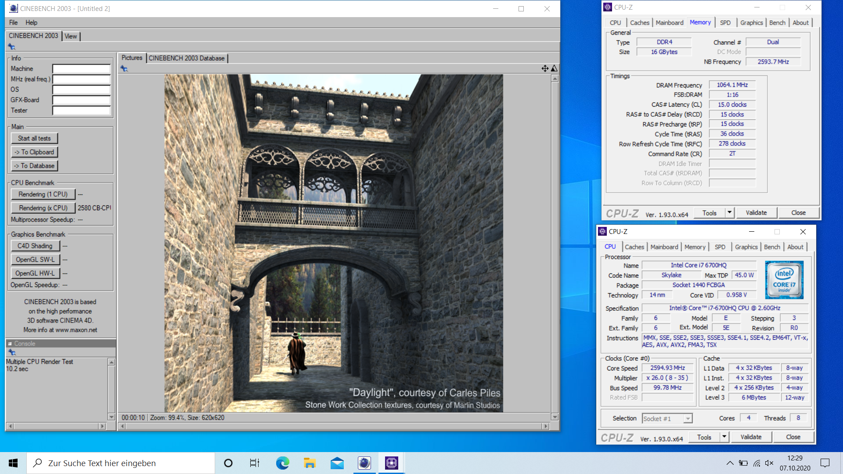Click the To Clipboard button

click(34, 152)
